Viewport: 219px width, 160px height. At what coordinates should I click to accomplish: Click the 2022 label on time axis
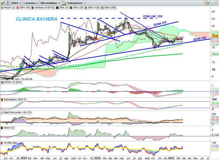pos(97,158)
